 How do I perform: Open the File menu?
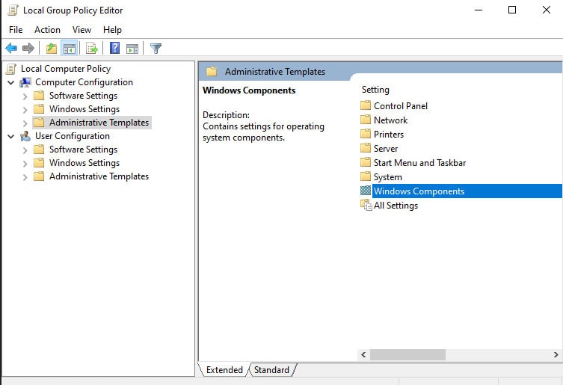pos(16,30)
